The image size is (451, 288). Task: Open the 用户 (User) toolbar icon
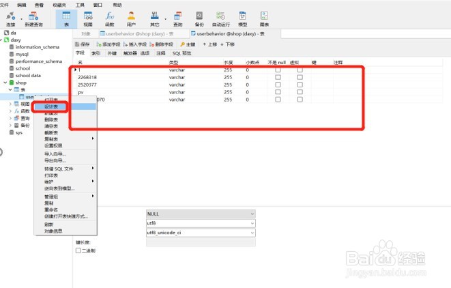coord(131,19)
